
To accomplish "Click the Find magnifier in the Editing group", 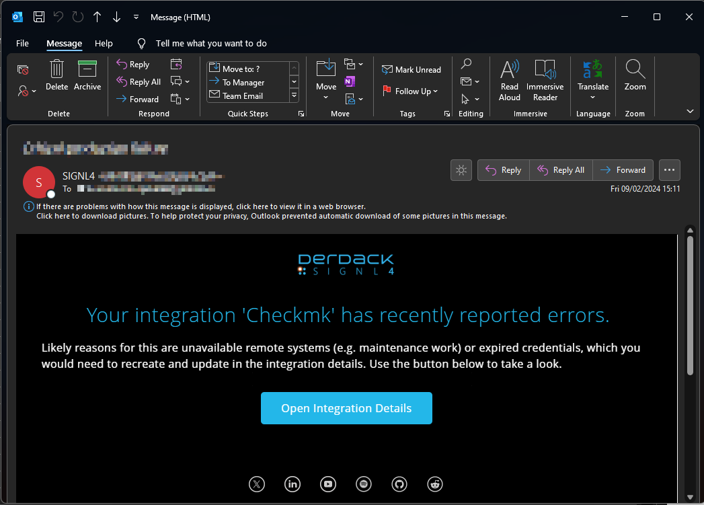I will point(467,64).
